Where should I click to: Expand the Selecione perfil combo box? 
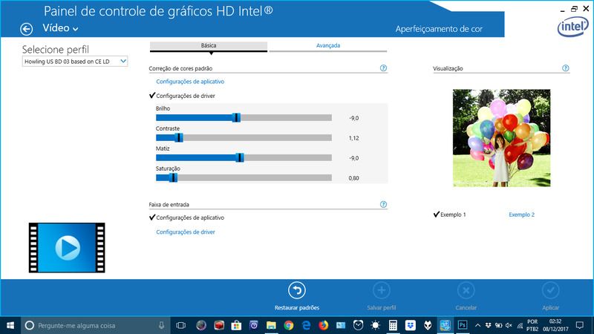(75, 62)
